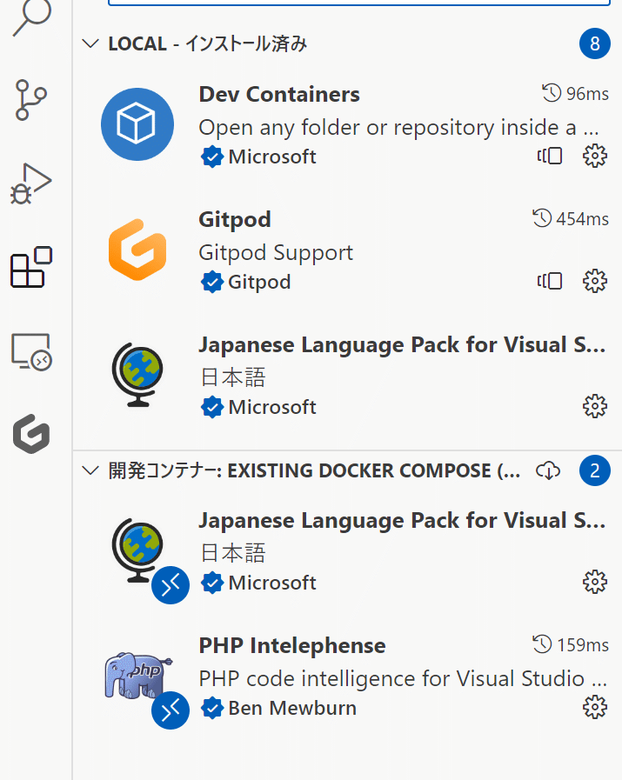
Task: Install Dev Containers into the remote environment
Action: click(549, 155)
